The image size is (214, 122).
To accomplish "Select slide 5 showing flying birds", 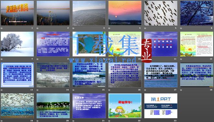I will [161, 13].
